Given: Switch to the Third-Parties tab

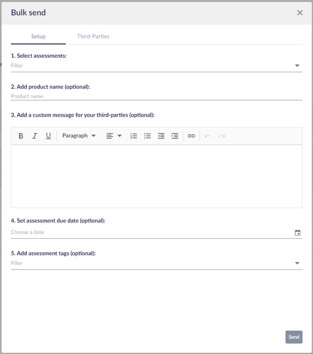Looking at the screenshot, I should tap(93, 36).
